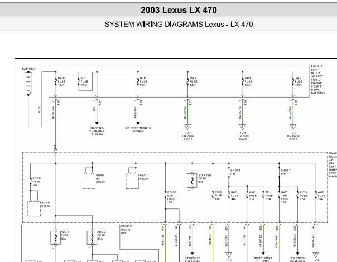Click the J/B 1 FUSE 120A label
Viewport: 337px width, 262px height.
(x=248, y=81)
